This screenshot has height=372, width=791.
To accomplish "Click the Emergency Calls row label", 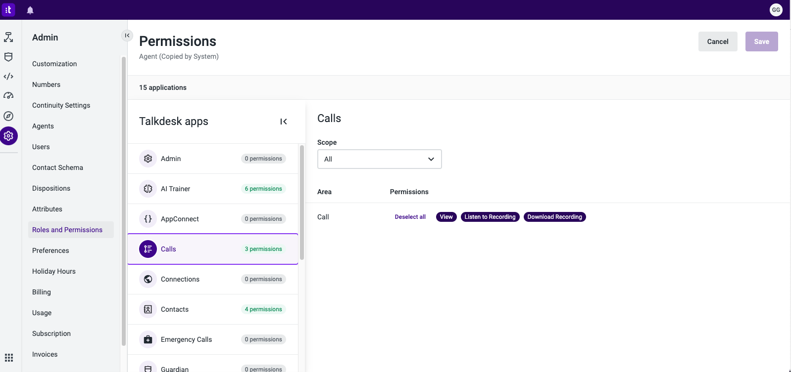I will coord(186,339).
